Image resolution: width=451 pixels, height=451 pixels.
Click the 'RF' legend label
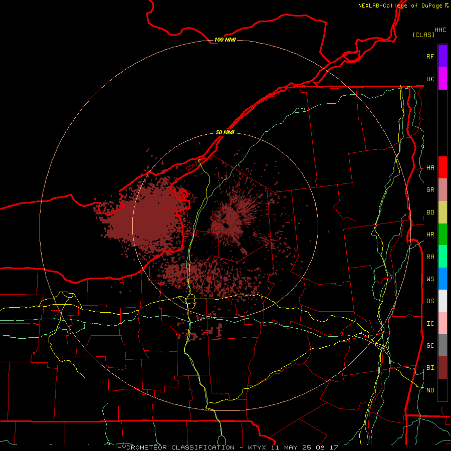coord(430,56)
